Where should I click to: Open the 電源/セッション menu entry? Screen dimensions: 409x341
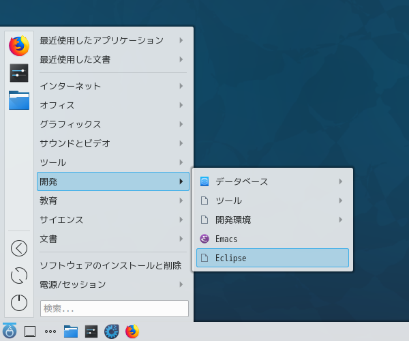tap(113, 284)
